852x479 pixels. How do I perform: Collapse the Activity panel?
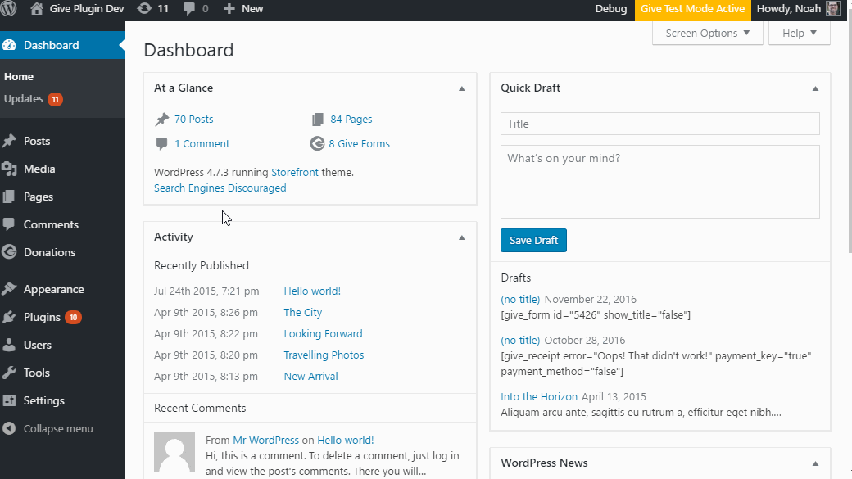pos(462,237)
